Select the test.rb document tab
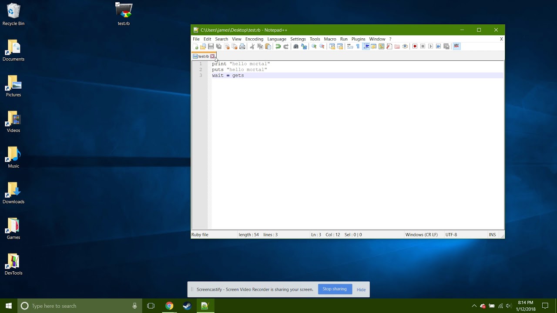 coord(203,57)
